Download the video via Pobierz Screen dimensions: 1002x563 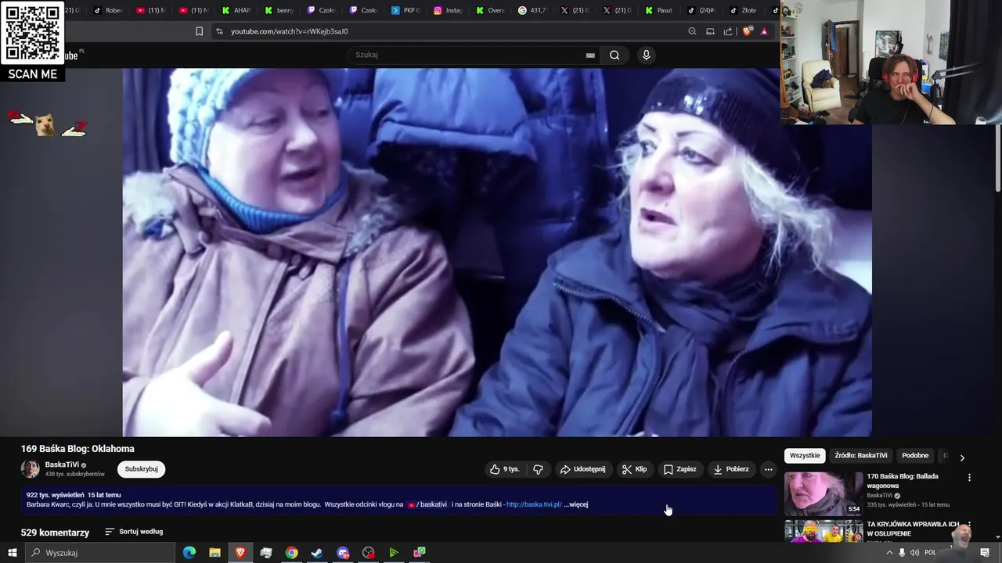(x=731, y=469)
